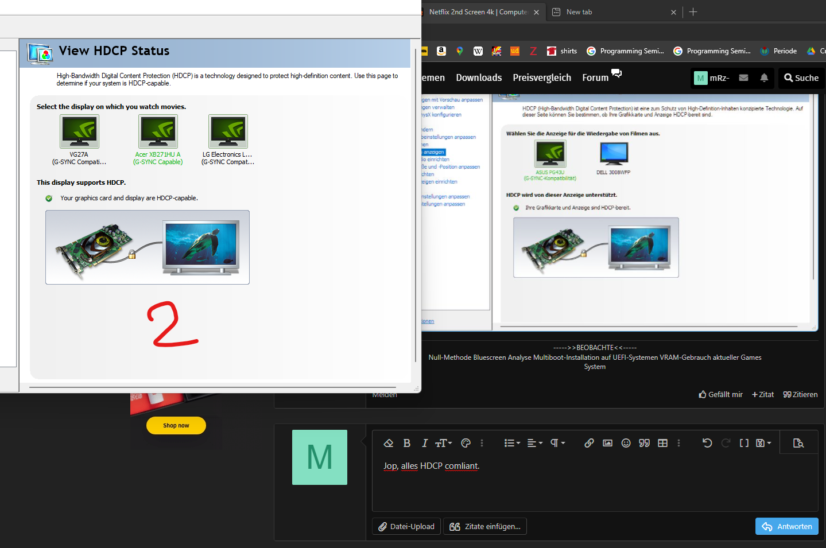The height and width of the screenshot is (548, 826).
Task: Toggle bold formatting in reply editor
Action: click(x=407, y=443)
